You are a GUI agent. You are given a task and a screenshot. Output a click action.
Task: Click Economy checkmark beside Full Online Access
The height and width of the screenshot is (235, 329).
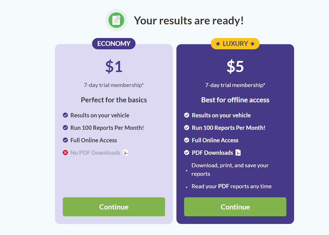tap(65, 140)
